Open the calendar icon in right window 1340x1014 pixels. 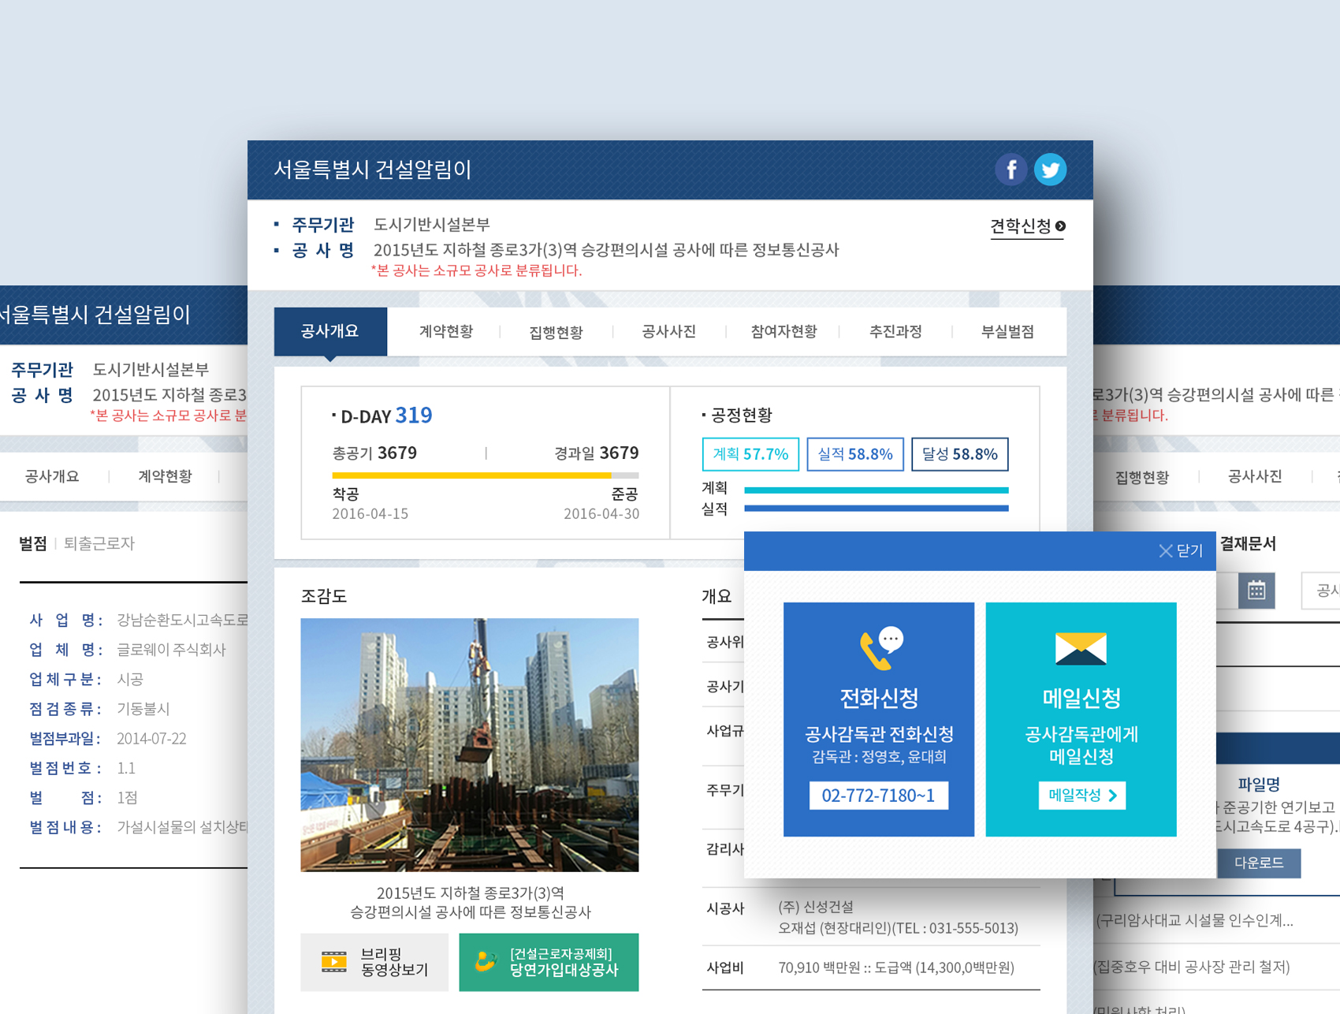point(1256,591)
